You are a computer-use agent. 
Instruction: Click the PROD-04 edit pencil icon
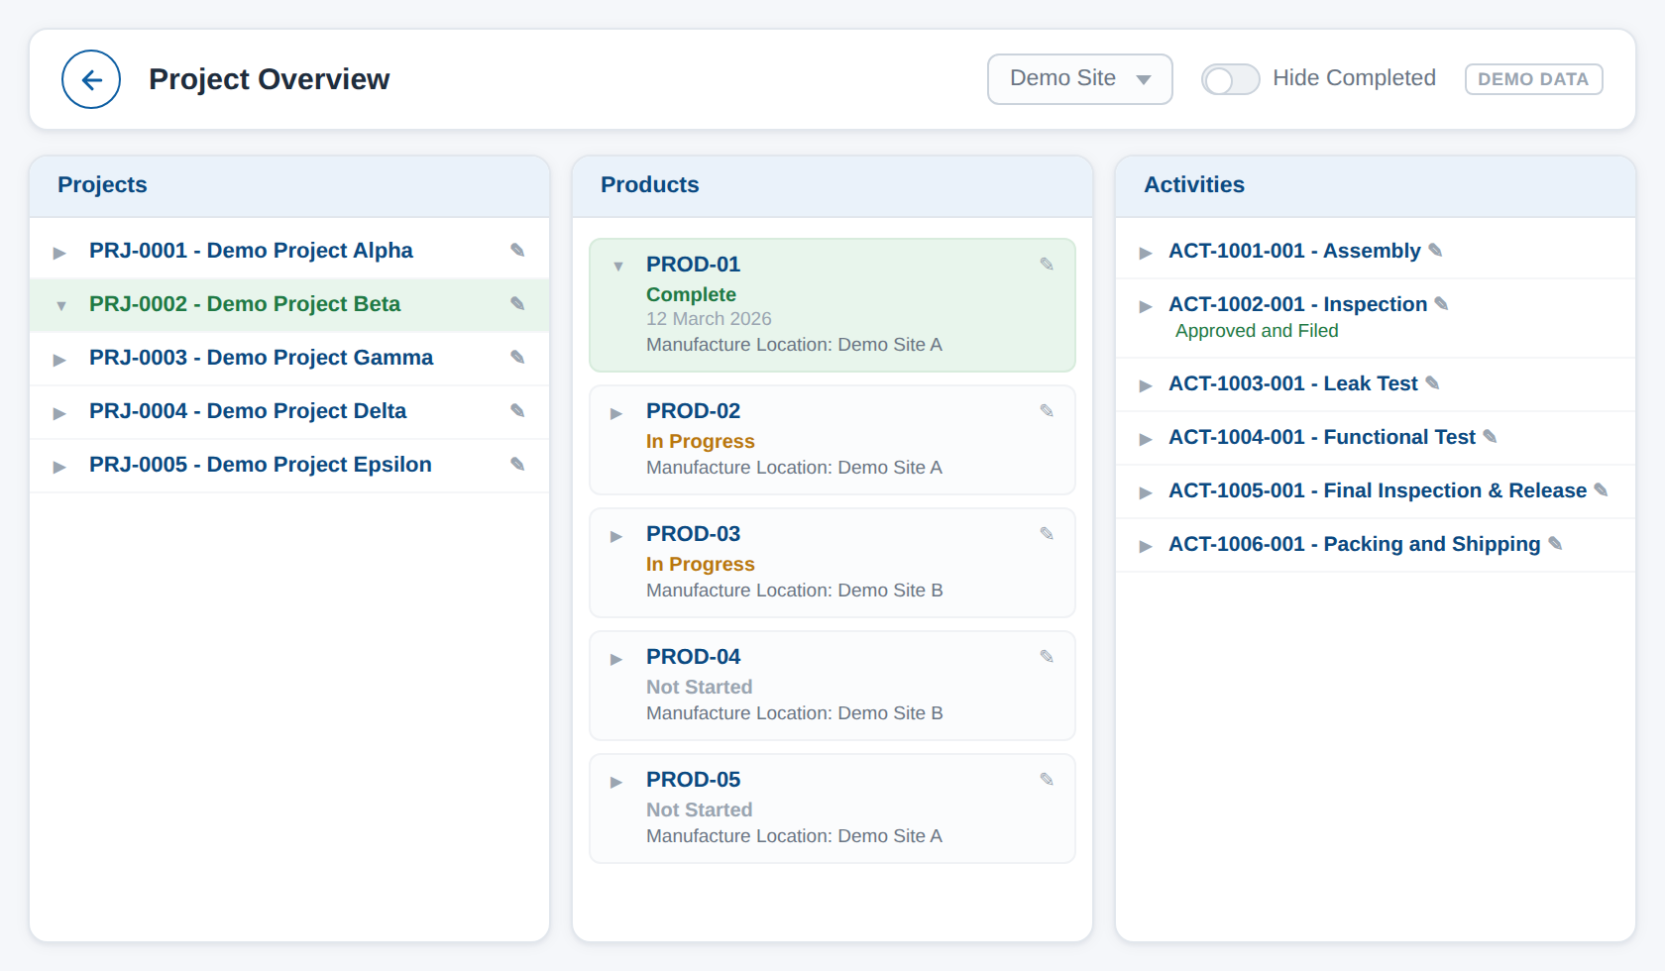coord(1047,656)
